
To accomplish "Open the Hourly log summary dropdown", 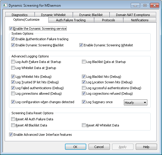I will 135,102.
